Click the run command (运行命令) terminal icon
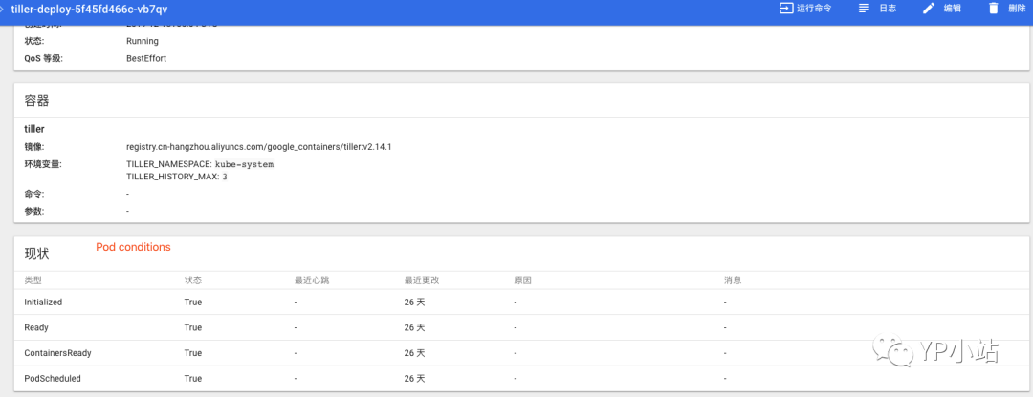Screen dimensions: 1033x397 [786, 9]
